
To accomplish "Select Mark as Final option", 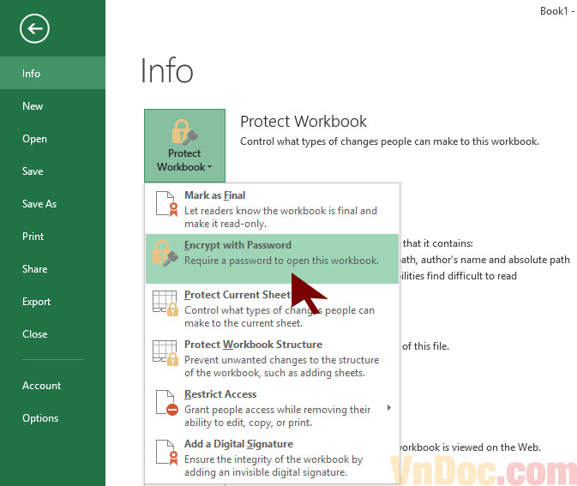I will tap(272, 209).
